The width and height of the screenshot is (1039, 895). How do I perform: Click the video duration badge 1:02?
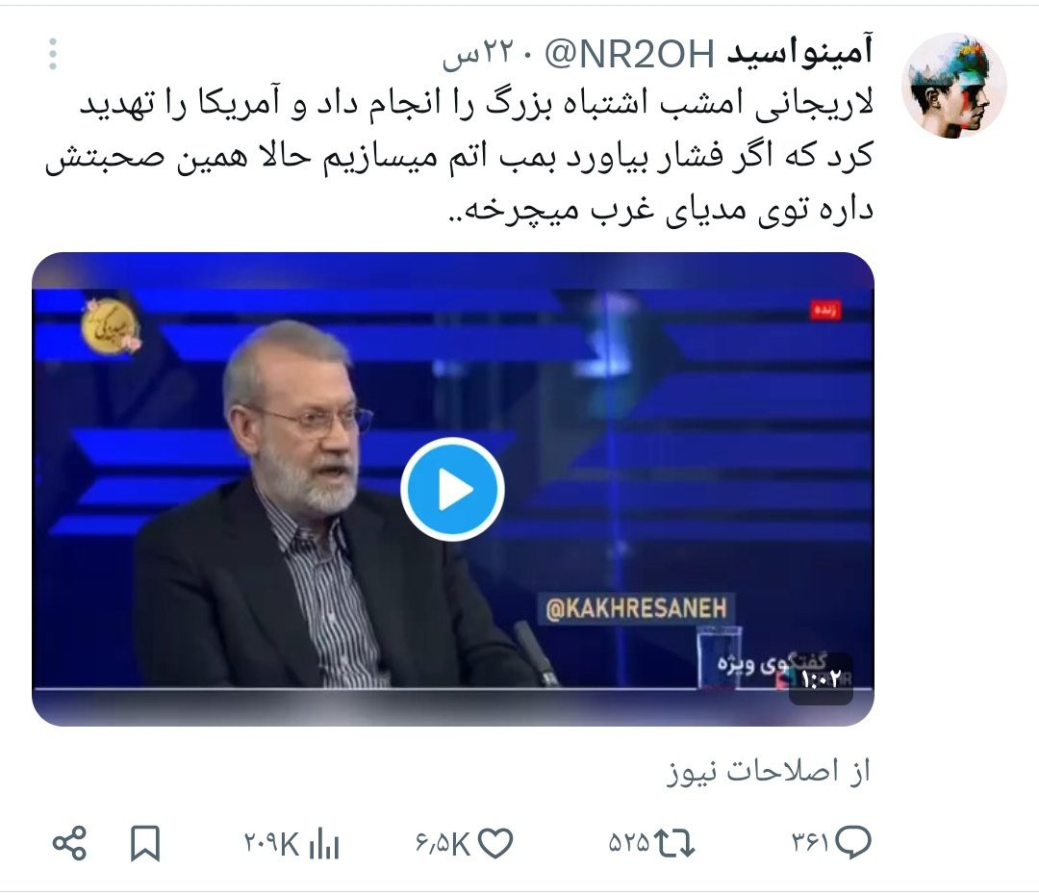click(x=821, y=678)
